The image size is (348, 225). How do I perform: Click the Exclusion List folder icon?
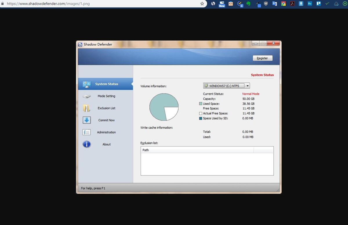click(87, 108)
